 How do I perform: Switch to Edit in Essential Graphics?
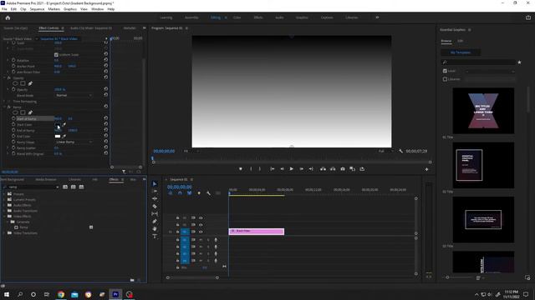(x=460, y=41)
